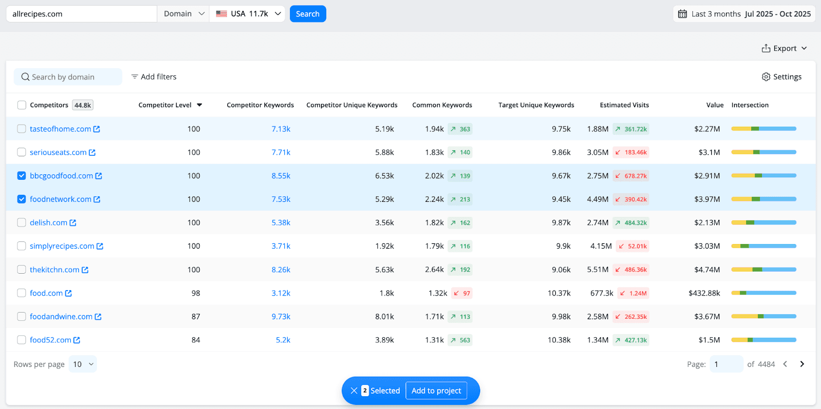The height and width of the screenshot is (409, 821).
Task: Sort by Value column header
Action: tap(715, 105)
